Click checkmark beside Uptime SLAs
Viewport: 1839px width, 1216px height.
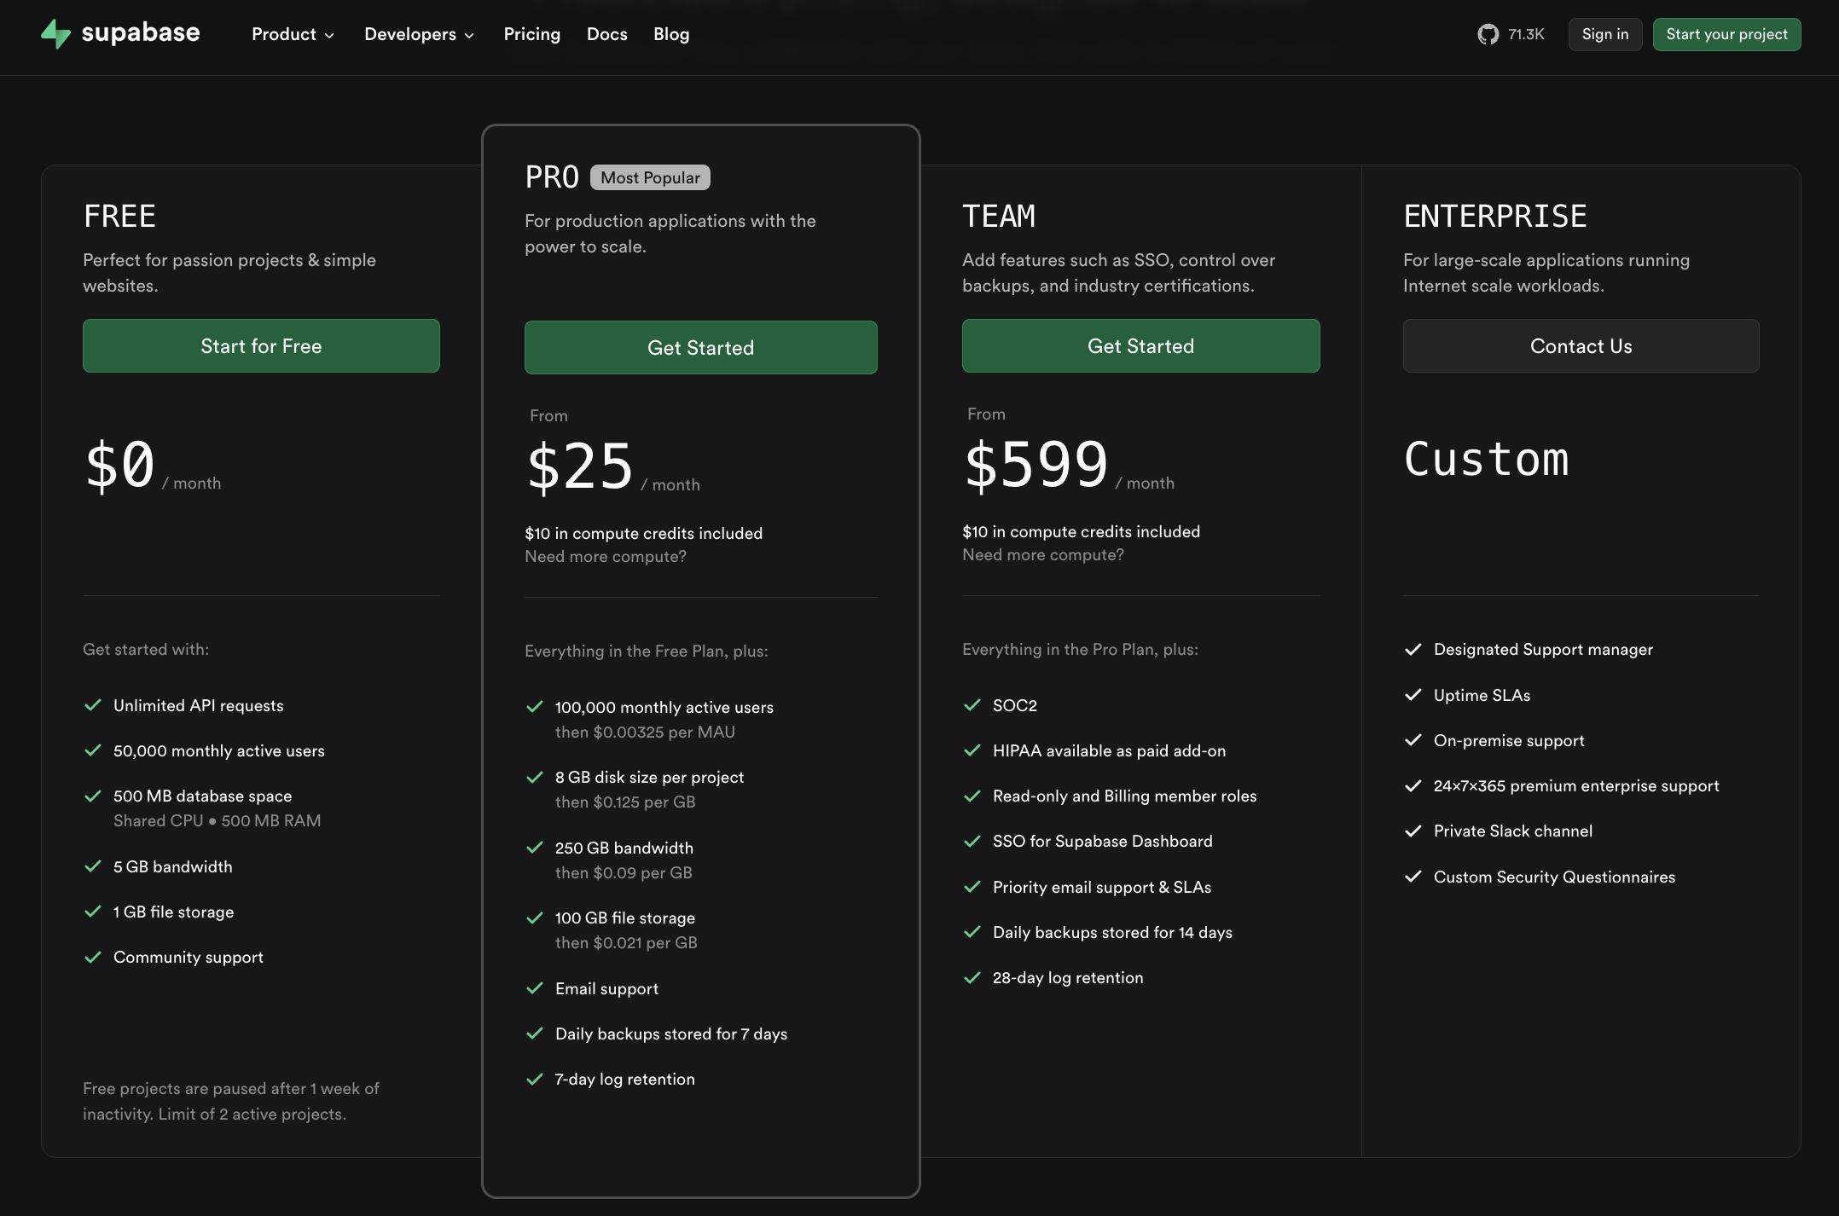1413,695
